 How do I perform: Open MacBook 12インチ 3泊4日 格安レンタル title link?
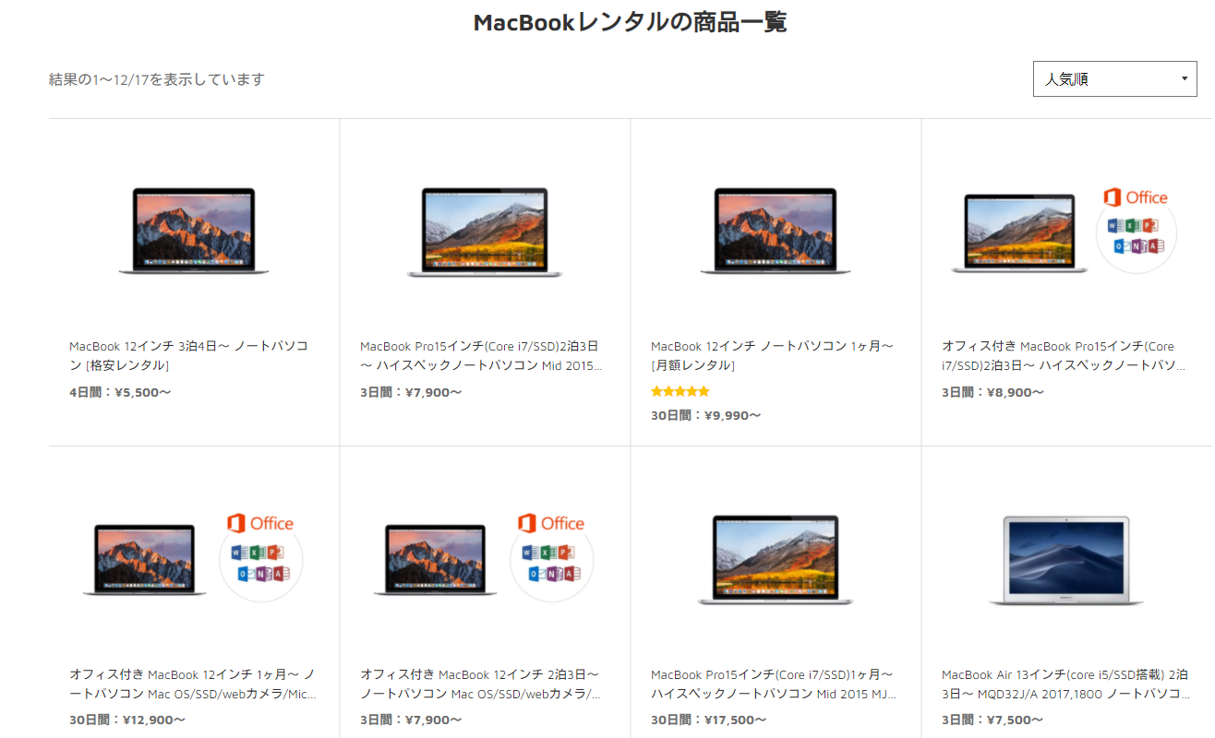(x=188, y=356)
